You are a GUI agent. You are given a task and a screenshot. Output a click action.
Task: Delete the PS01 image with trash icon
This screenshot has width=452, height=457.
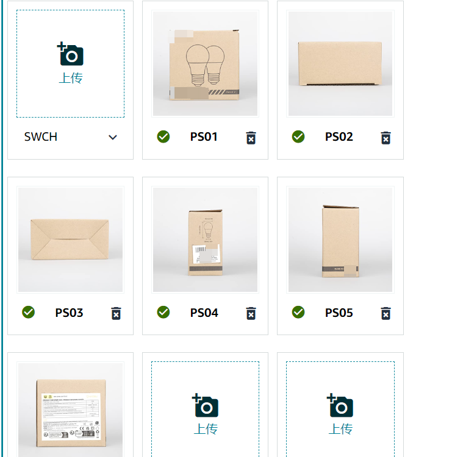pos(251,138)
